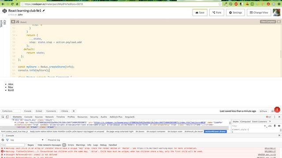Open the console context 'top' dropdown
The height and width of the screenshot is (158, 282).
click(26, 140)
